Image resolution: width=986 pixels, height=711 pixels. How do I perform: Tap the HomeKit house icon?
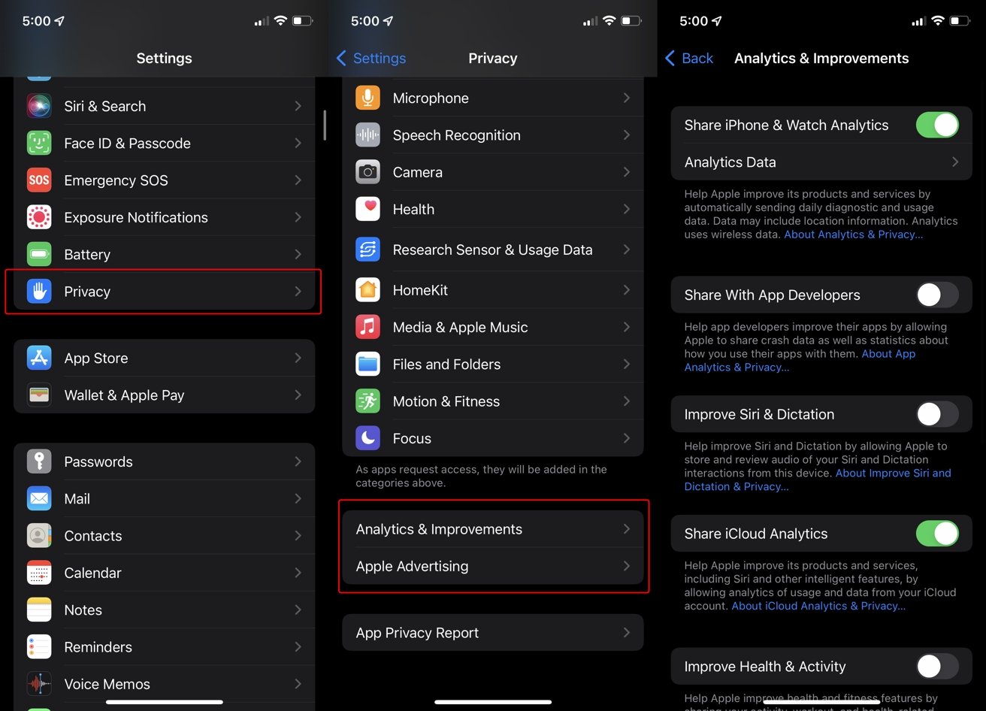(x=367, y=290)
